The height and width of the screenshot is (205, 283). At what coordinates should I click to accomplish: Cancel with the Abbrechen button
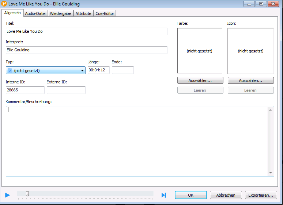(x=226, y=195)
